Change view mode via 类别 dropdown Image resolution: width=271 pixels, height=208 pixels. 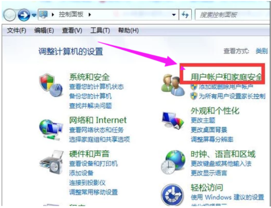tap(262, 51)
